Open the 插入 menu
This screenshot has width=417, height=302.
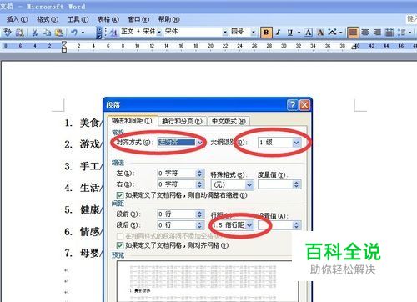click(18, 19)
